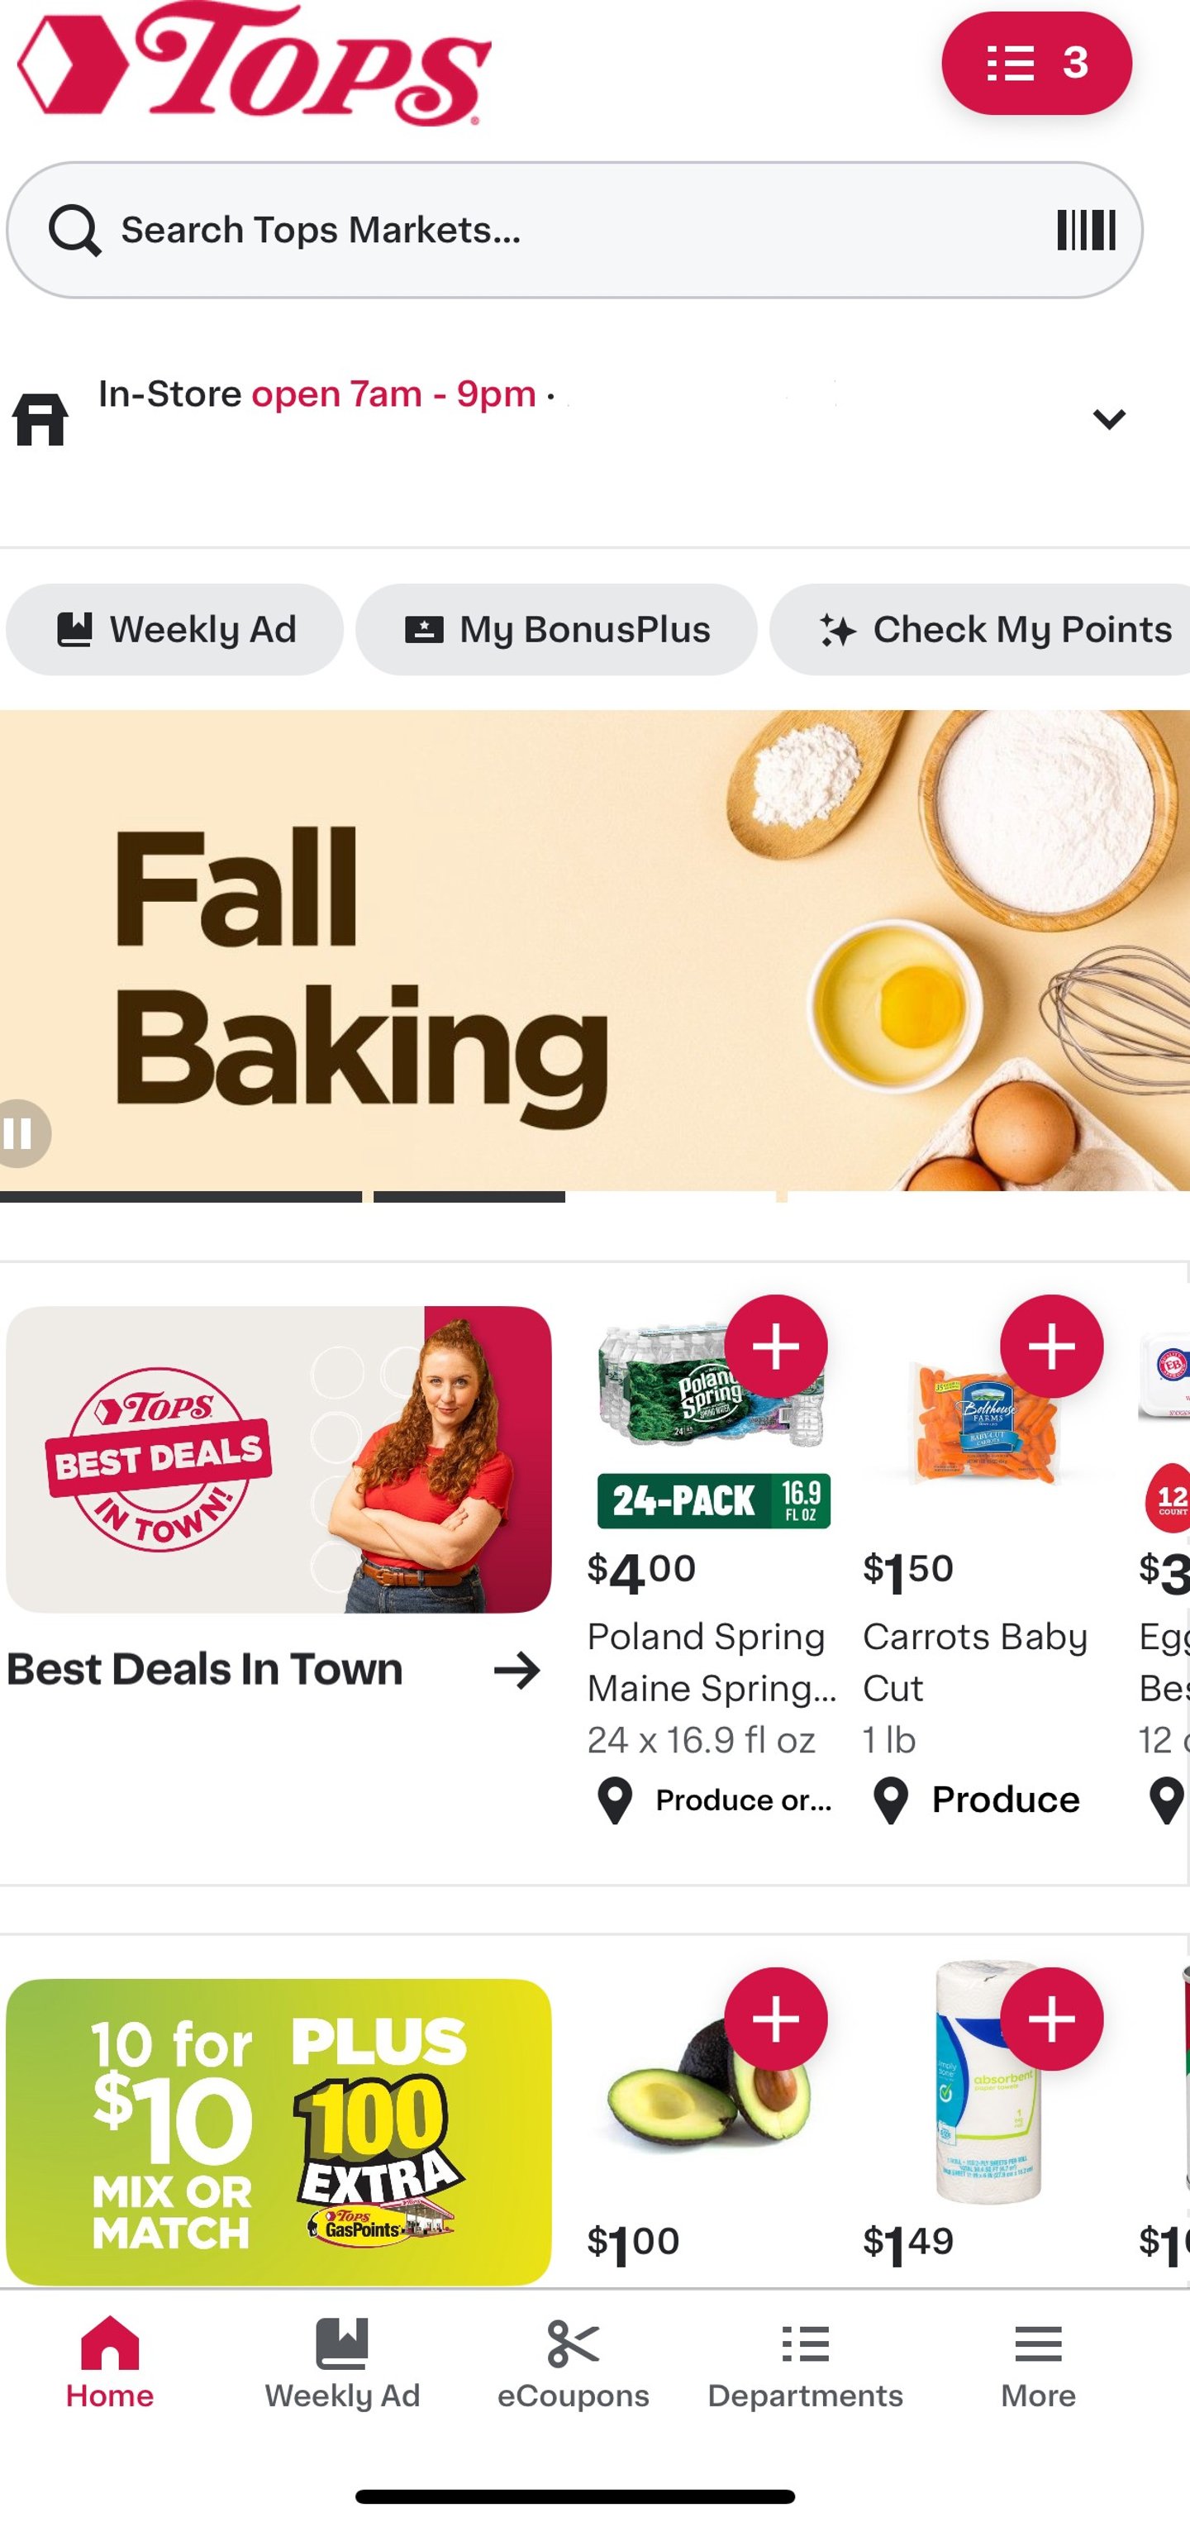Screen dimensions: 1190x2527
Task: Tap the barcode scanner icon in search bar
Action: (x=1087, y=229)
